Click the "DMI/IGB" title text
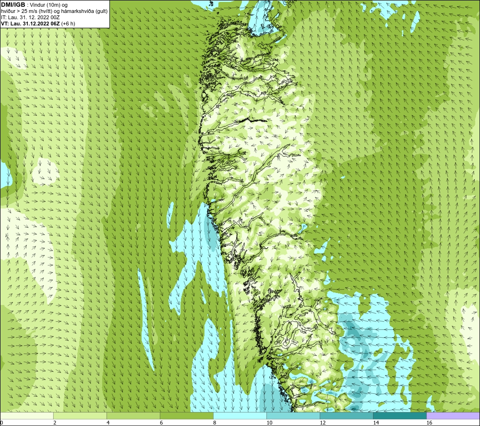This screenshot has height=426, width=480. coord(13,5)
